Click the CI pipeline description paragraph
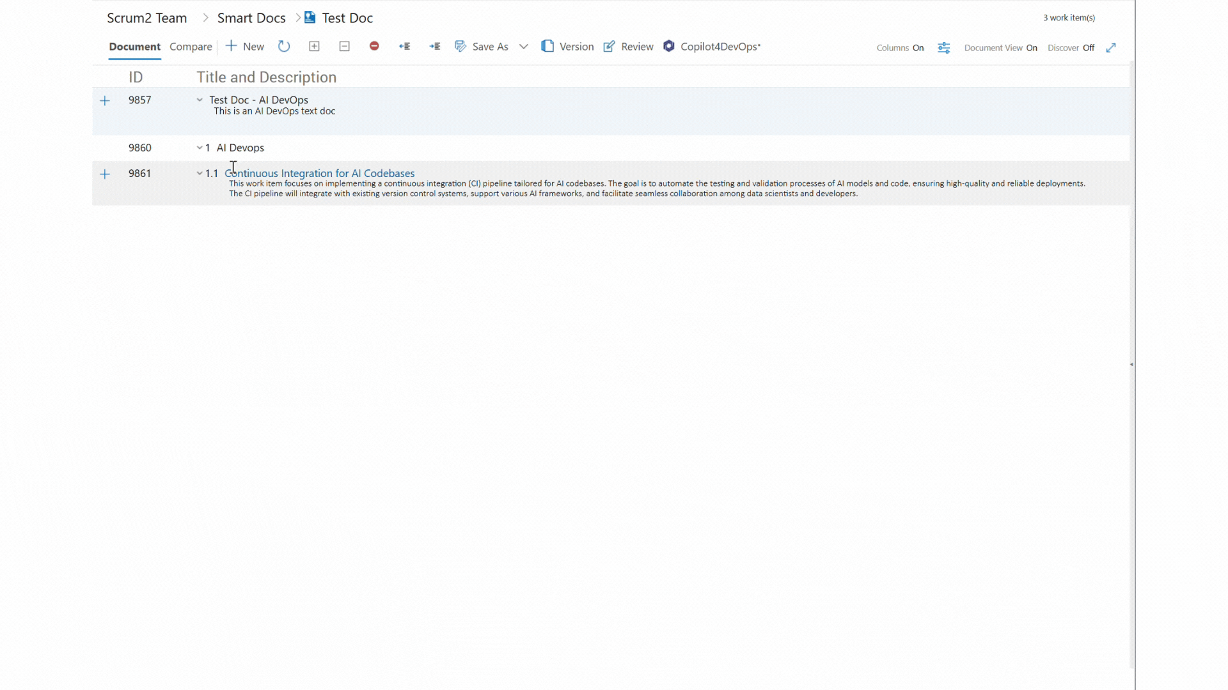The height and width of the screenshot is (690, 1228). 657,188
